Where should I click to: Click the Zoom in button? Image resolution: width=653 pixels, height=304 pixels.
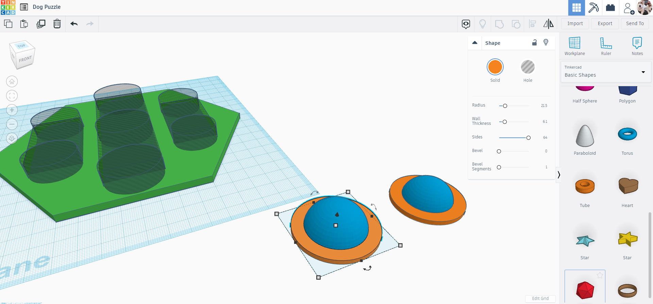pyautogui.click(x=12, y=110)
